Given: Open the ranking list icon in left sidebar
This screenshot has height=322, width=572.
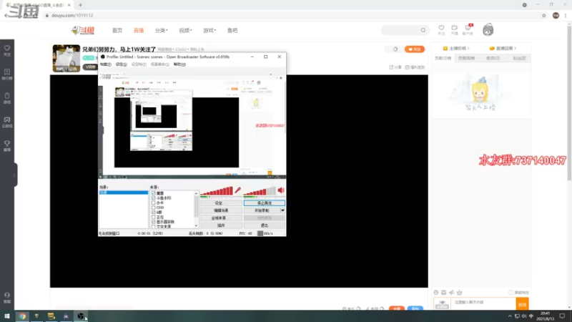Looking at the screenshot, I should point(7,72).
